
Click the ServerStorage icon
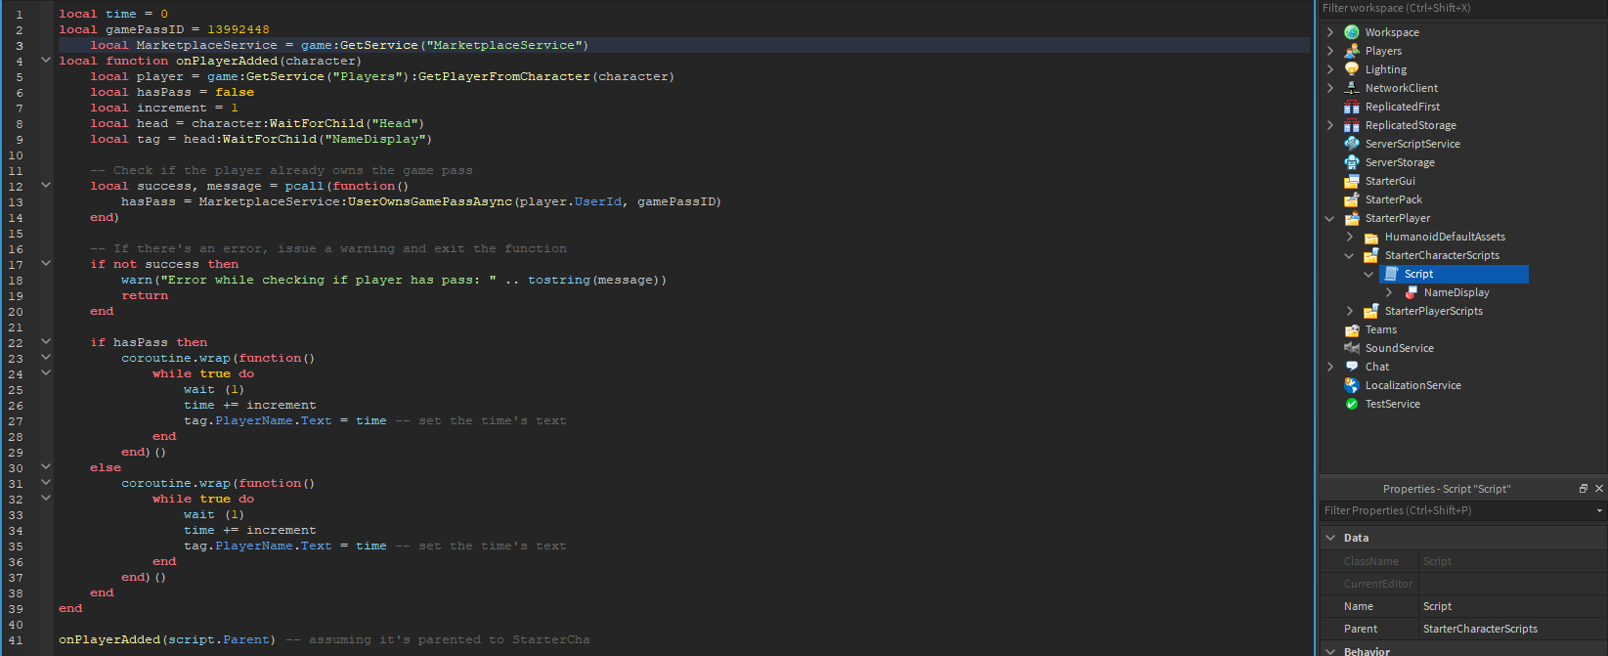[1351, 162]
